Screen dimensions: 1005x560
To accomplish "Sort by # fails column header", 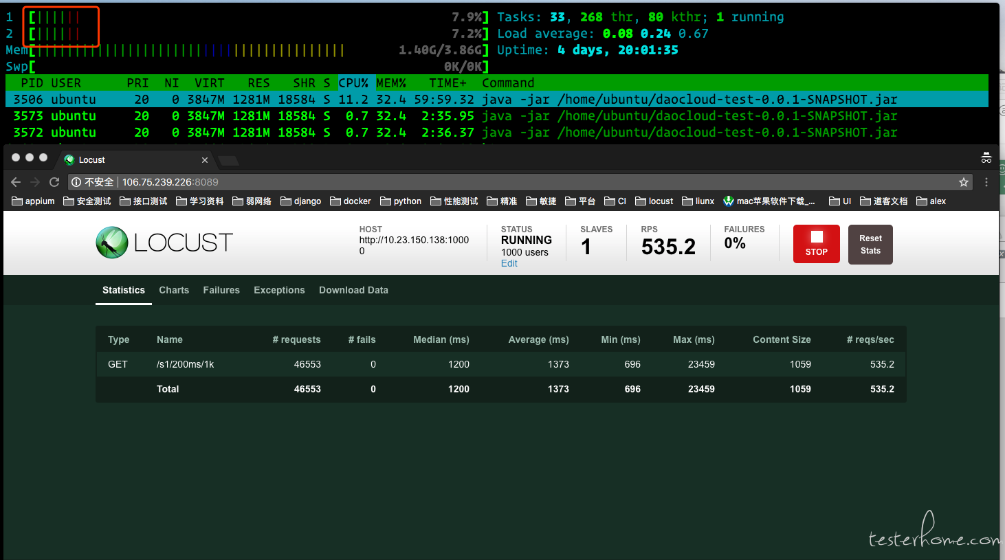I will tap(362, 339).
